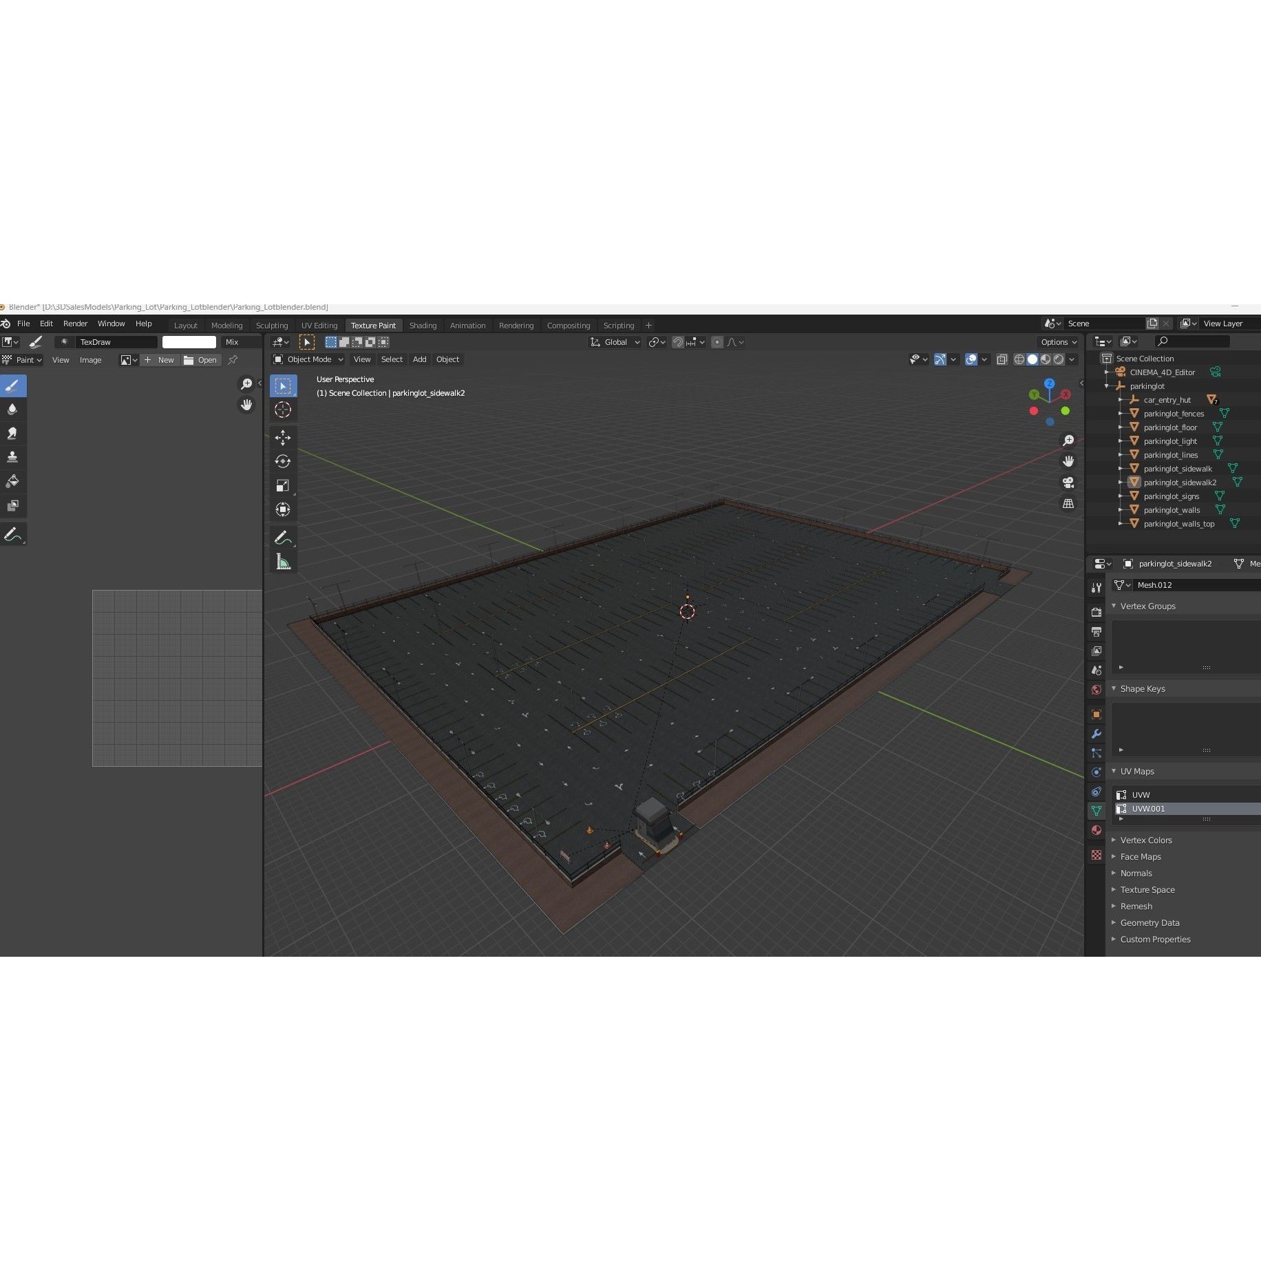The image size is (1261, 1261).
Task: Open the Render menu
Action: (75, 324)
